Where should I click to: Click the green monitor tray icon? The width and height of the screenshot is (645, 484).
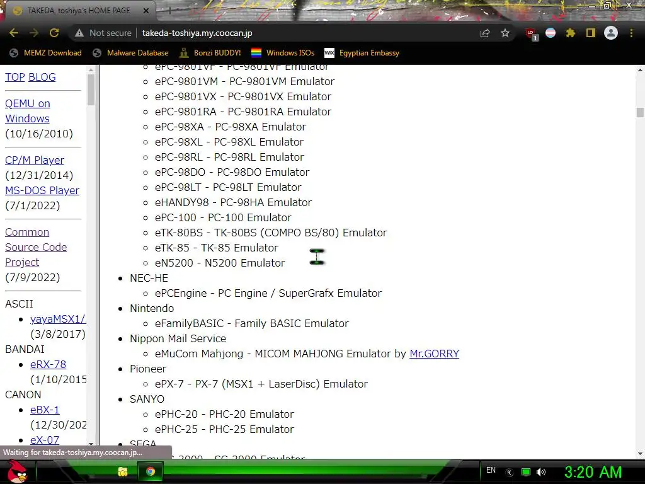pyautogui.click(x=526, y=472)
